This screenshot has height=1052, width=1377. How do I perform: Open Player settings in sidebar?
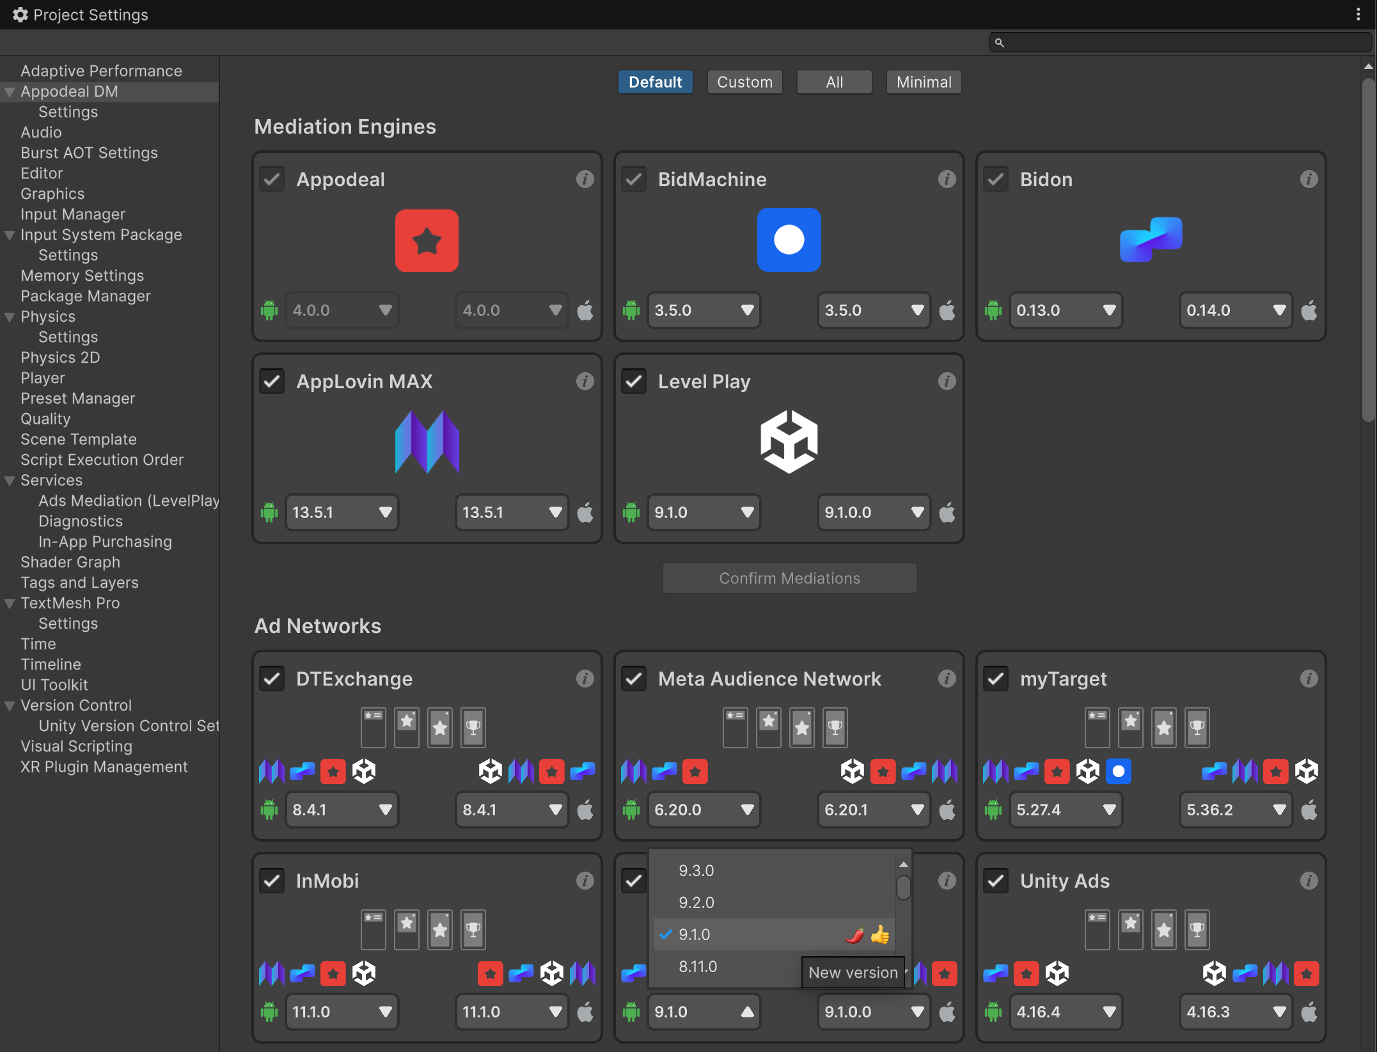click(x=42, y=378)
